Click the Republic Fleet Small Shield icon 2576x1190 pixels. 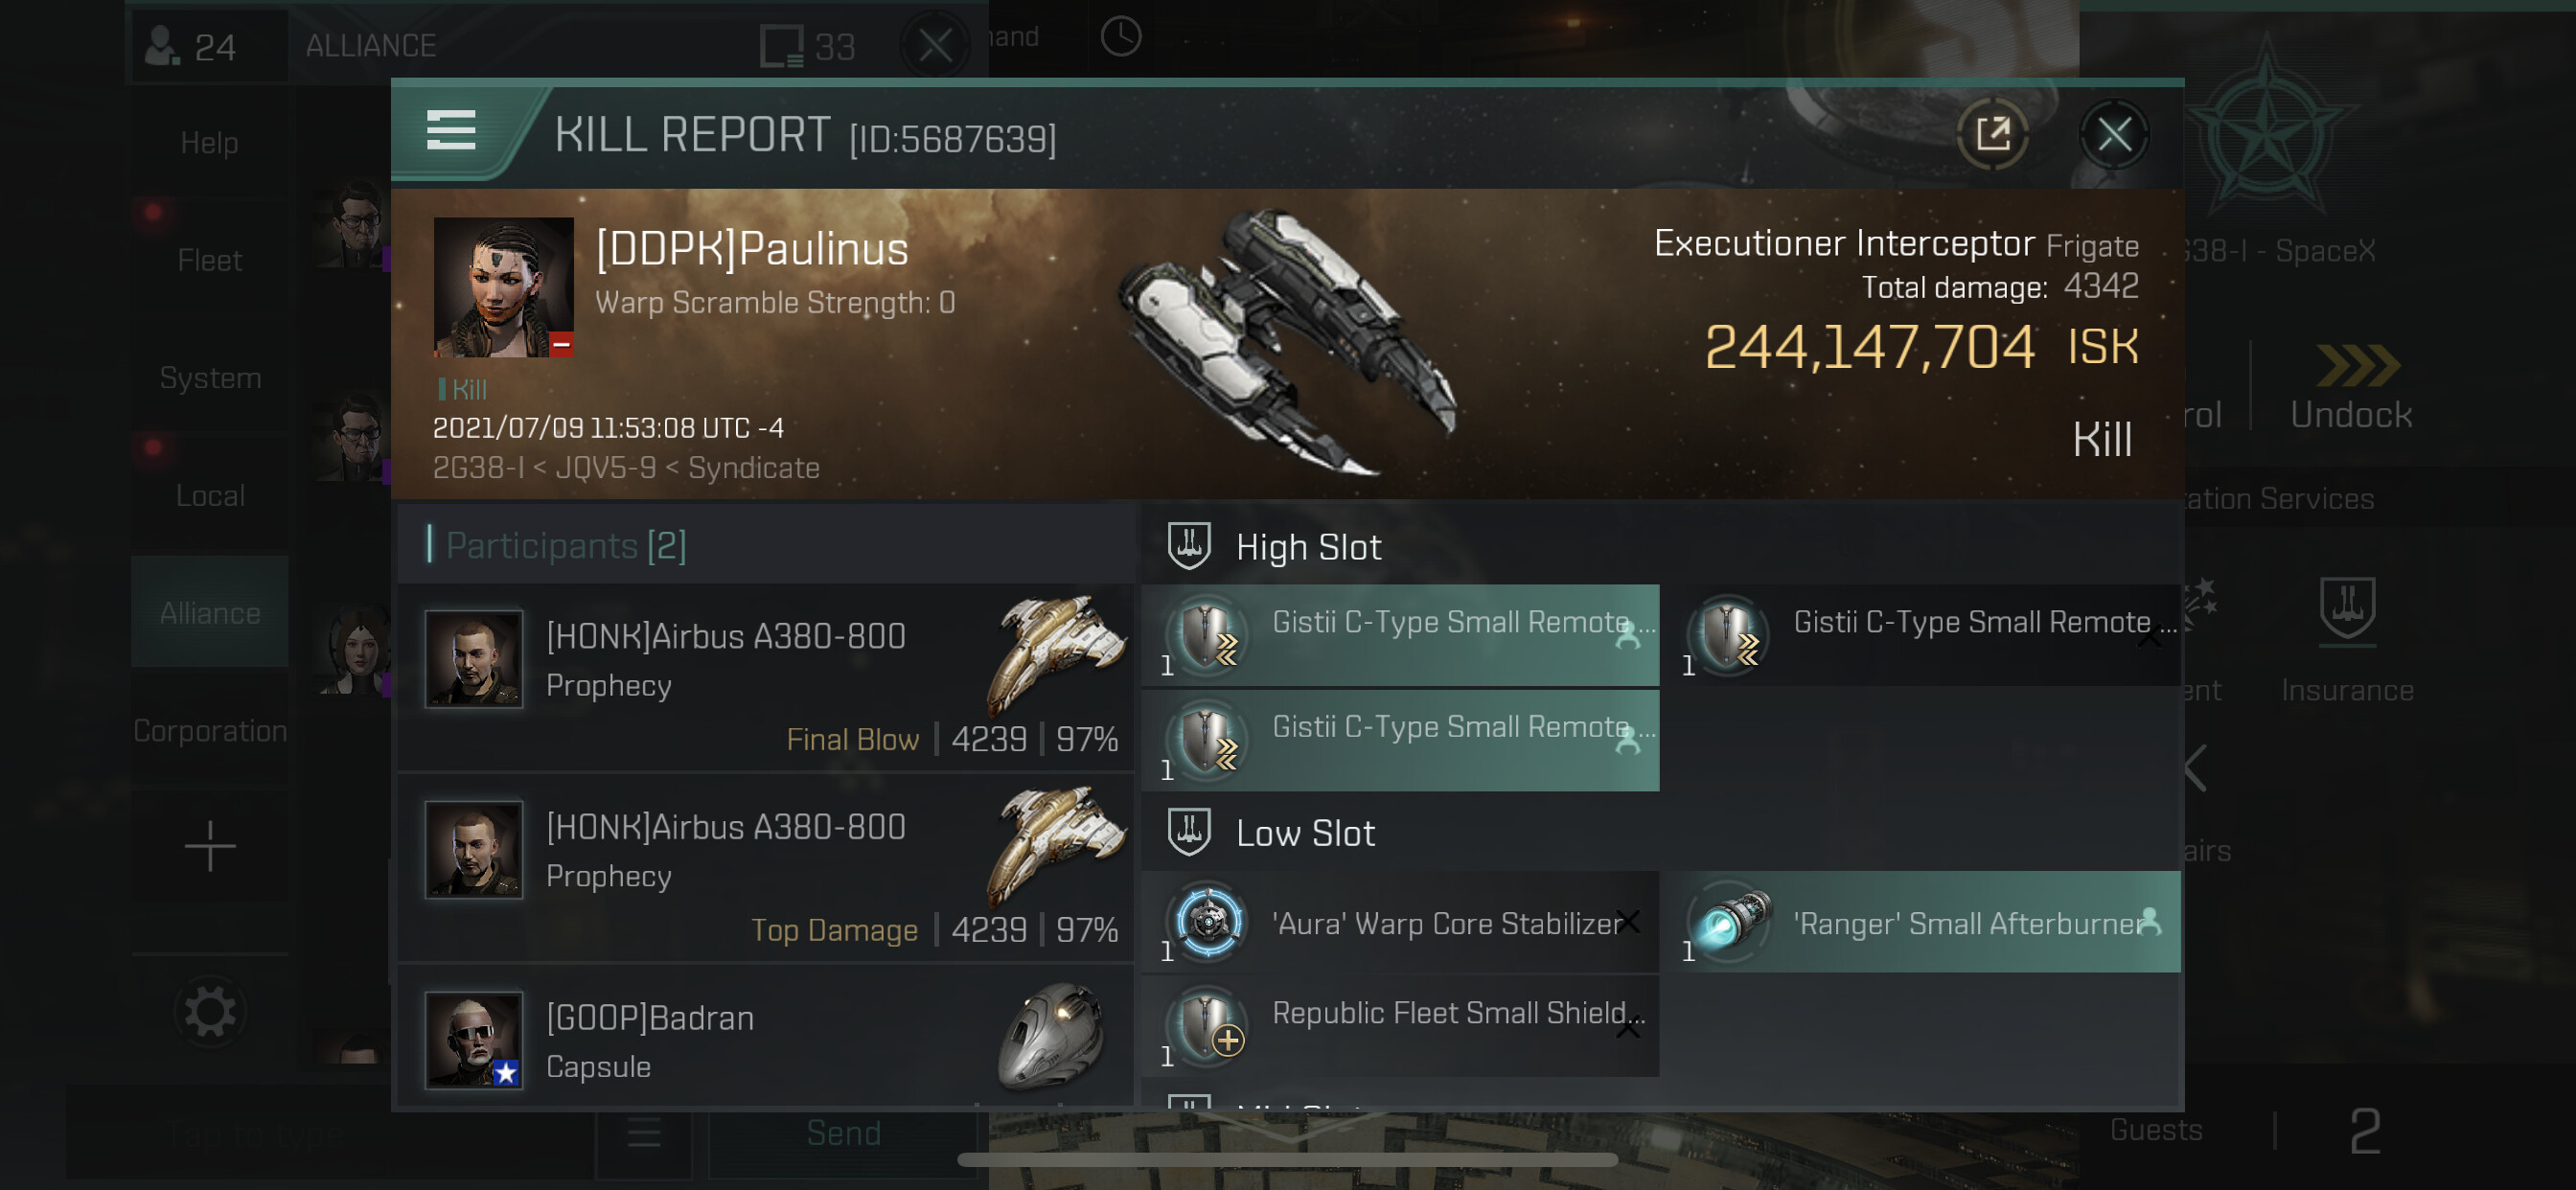[1208, 1024]
